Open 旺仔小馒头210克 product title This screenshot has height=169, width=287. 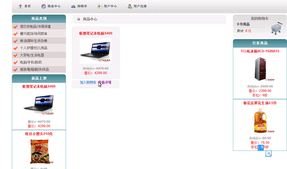tap(39, 134)
